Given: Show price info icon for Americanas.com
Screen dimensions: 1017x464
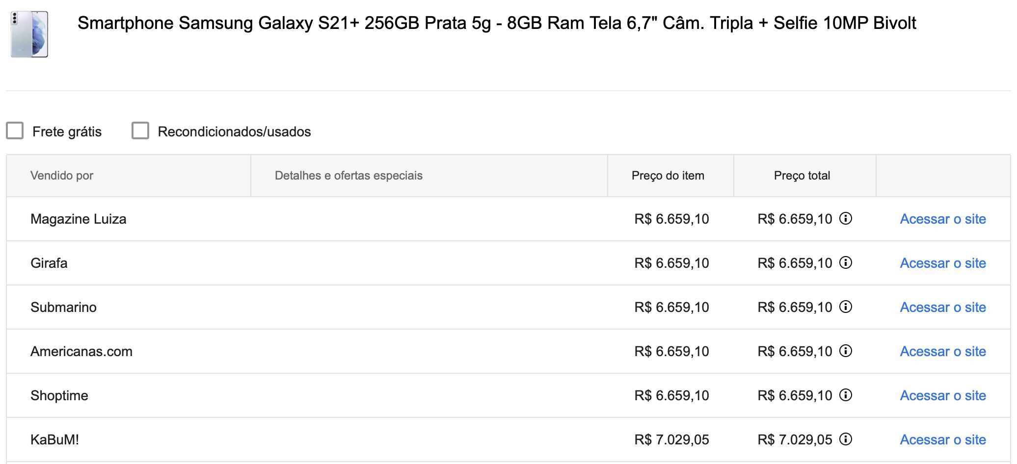Looking at the screenshot, I should (845, 351).
